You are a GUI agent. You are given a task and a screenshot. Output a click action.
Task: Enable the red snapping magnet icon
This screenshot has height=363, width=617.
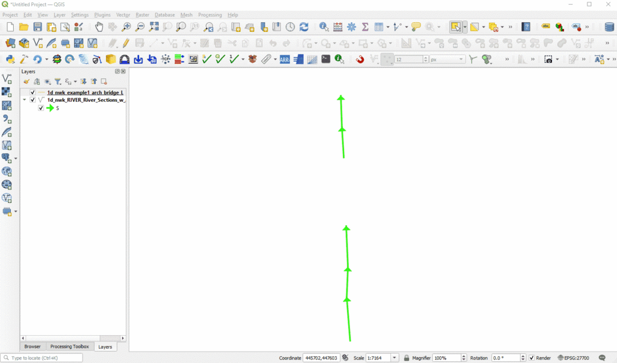tap(360, 59)
